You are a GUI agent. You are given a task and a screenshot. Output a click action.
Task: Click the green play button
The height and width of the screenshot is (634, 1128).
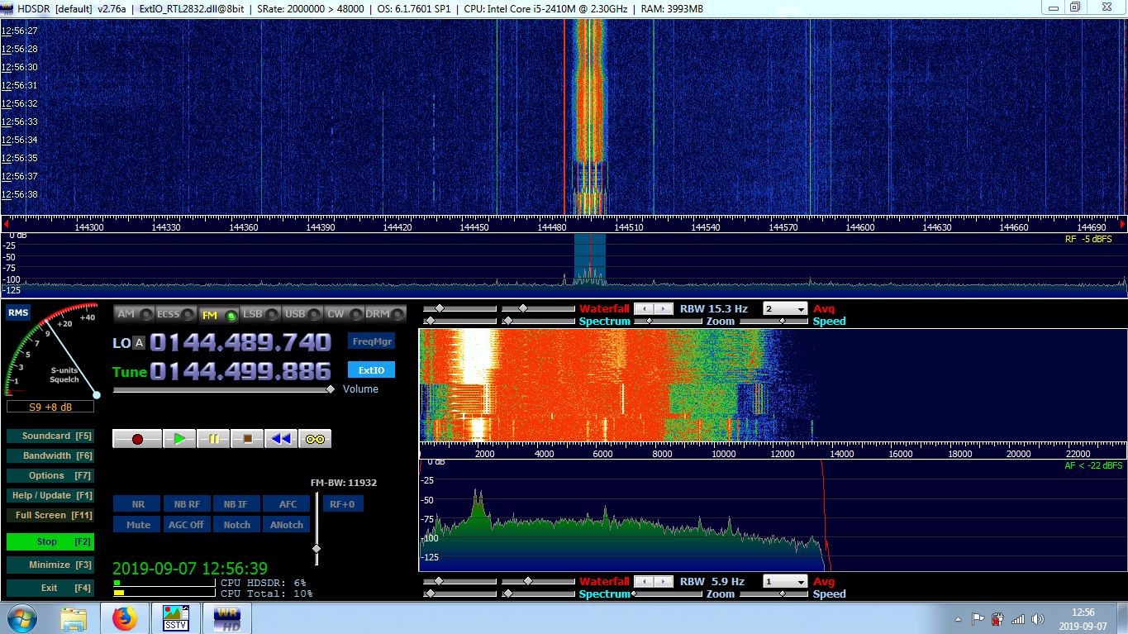point(179,439)
